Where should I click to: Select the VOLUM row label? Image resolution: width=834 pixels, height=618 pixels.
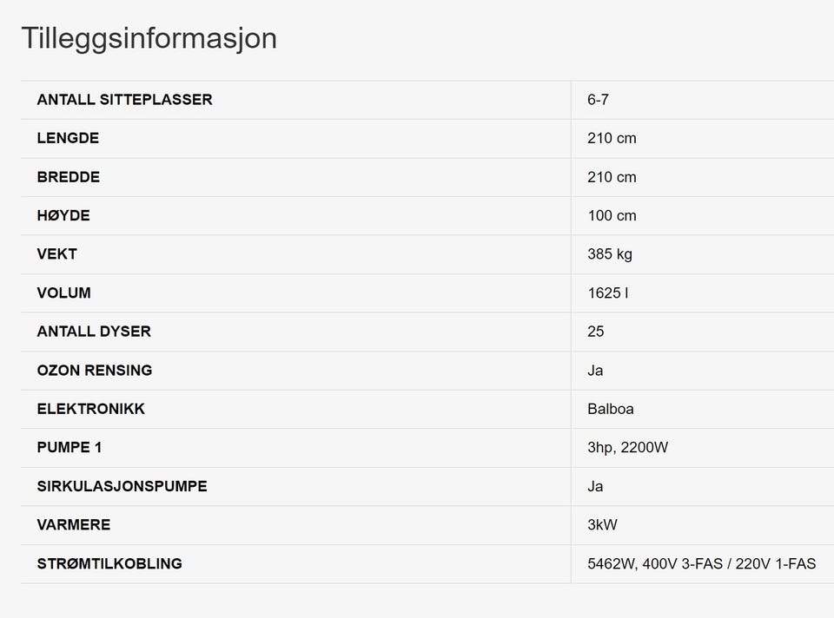coord(63,293)
